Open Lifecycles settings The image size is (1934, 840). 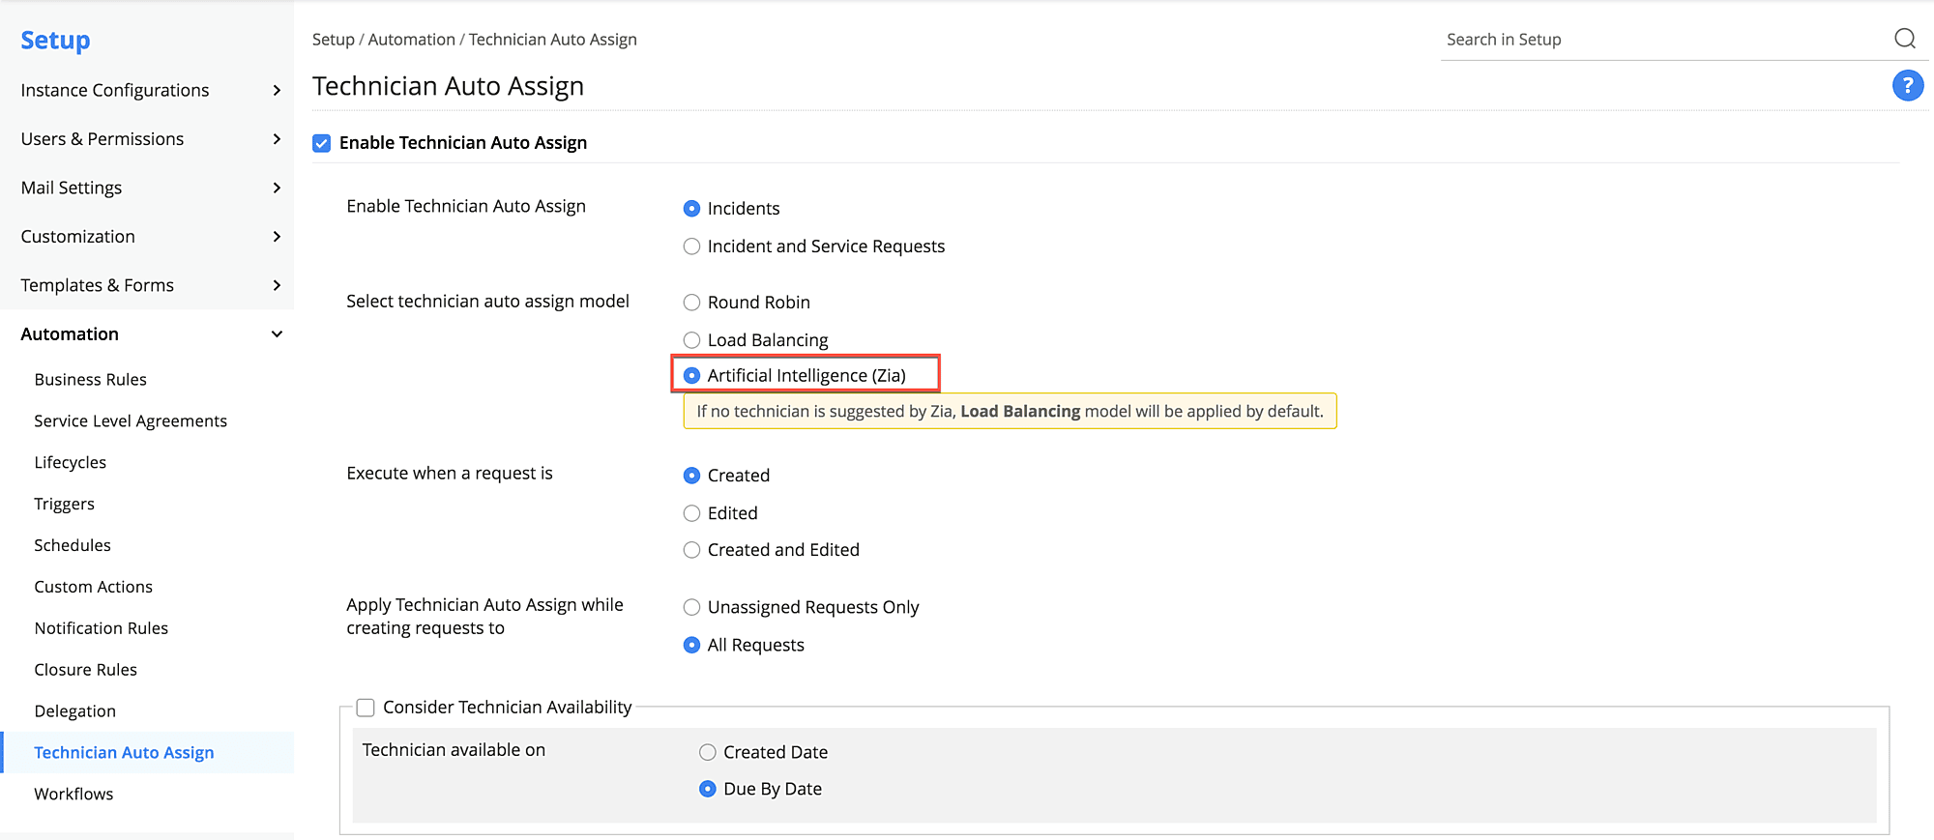click(x=71, y=463)
